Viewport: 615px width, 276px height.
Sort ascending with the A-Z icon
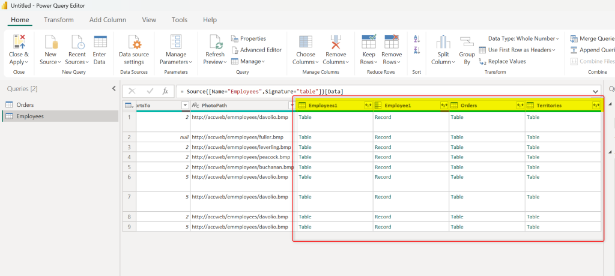417,39
